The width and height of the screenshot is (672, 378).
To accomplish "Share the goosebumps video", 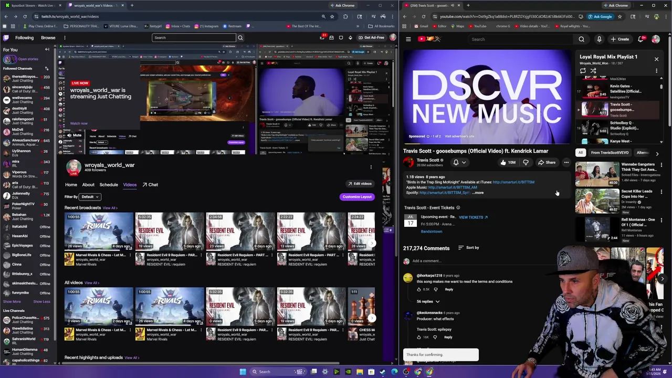I will (x=547, y=162).
